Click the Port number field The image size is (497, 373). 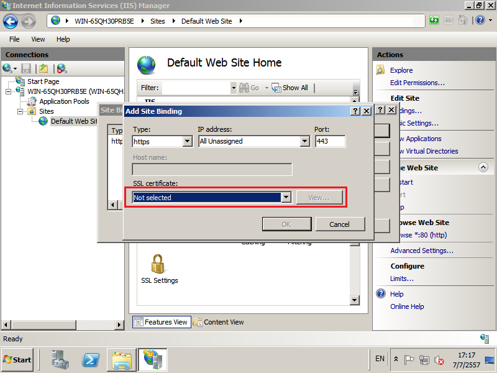coord(330,142)
